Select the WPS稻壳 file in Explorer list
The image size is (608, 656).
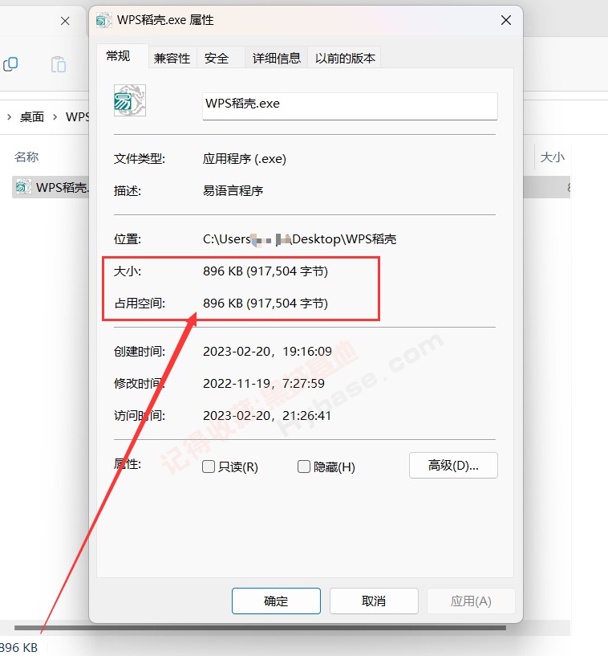[51, 187]
